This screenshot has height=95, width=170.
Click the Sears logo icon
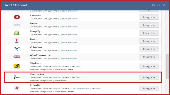point(17,25)
